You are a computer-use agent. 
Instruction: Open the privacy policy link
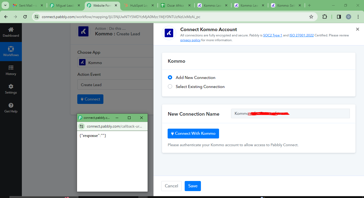click(x=190, y=40)
